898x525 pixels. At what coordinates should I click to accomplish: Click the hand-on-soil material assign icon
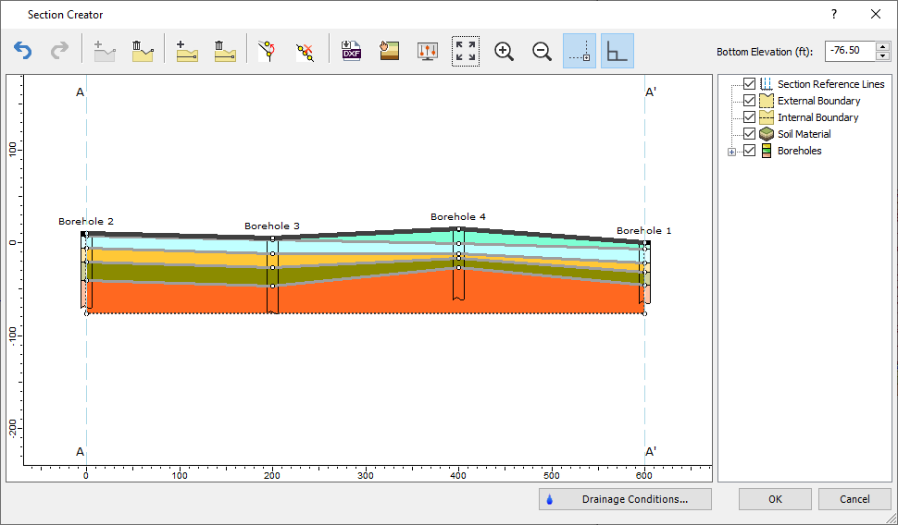(x=390, y=51)
